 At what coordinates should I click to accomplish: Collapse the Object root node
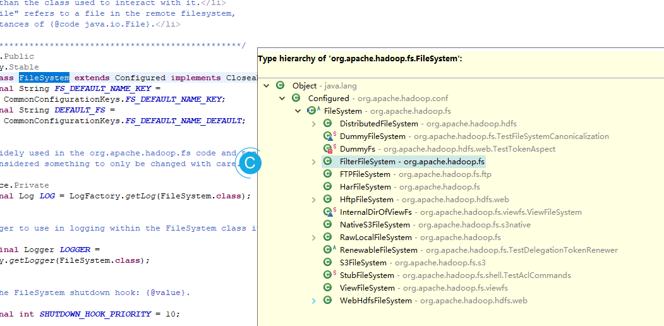click(x=266, y=86)
